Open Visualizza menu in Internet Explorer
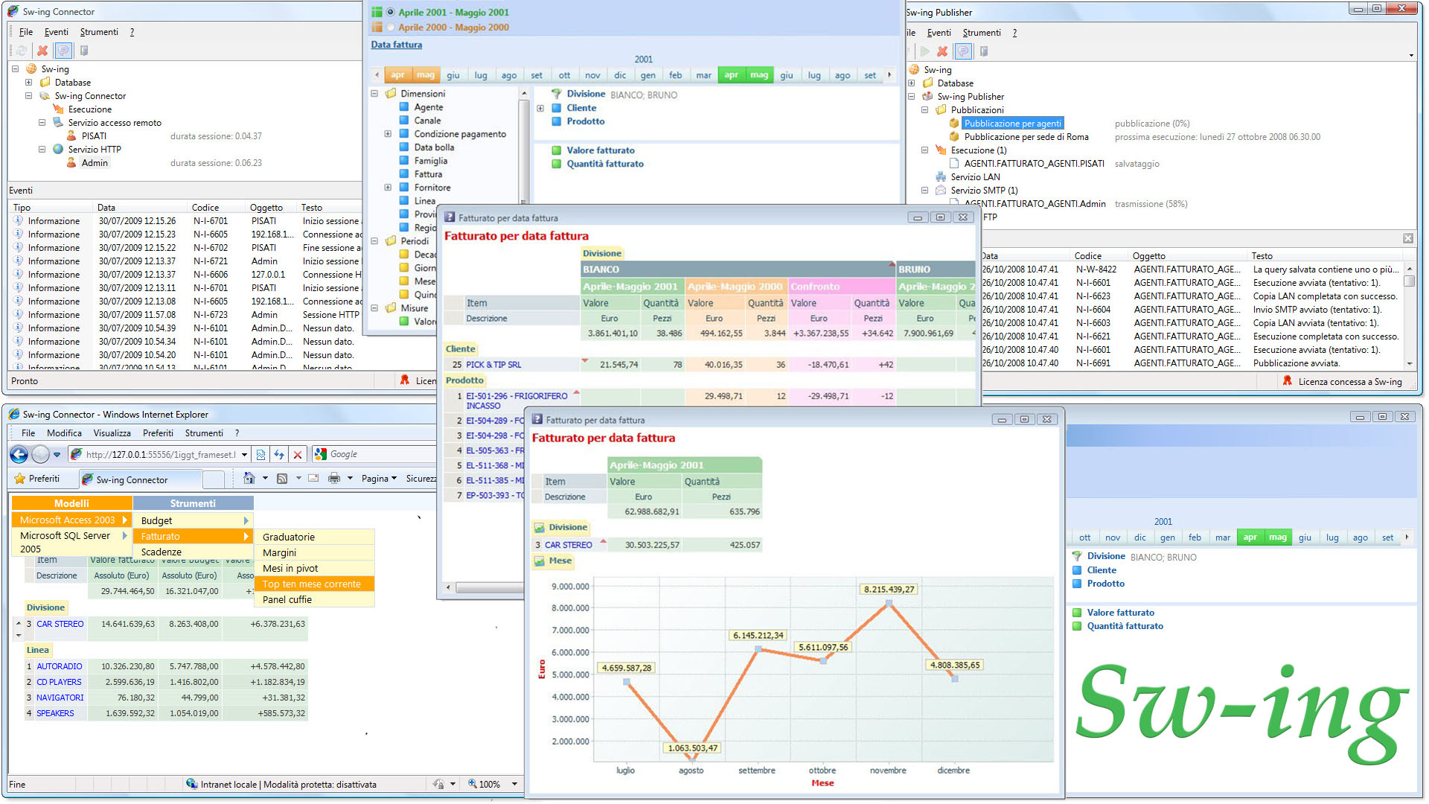 click(112, 433)
